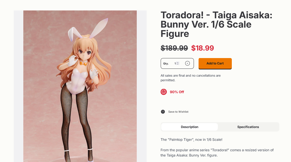Screen dimensions: 291x162
Task: Click the 90% Off label text
Action: 177,92
